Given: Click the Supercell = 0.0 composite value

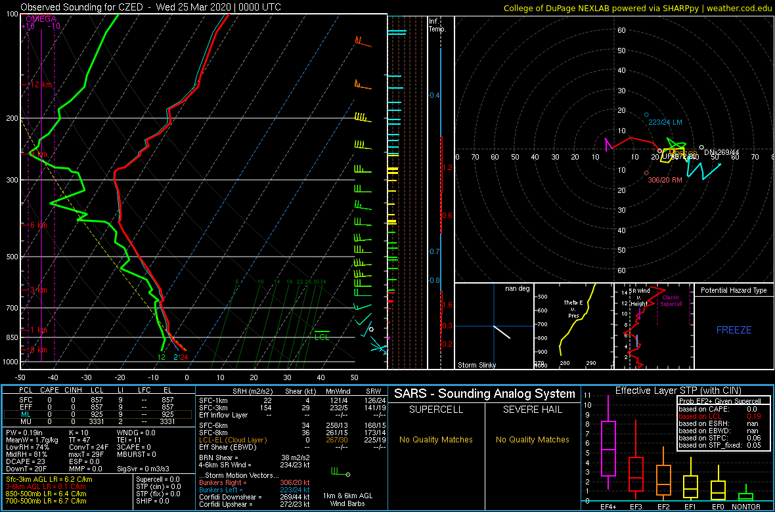Looking at the screenshot, I should [158, 479].
